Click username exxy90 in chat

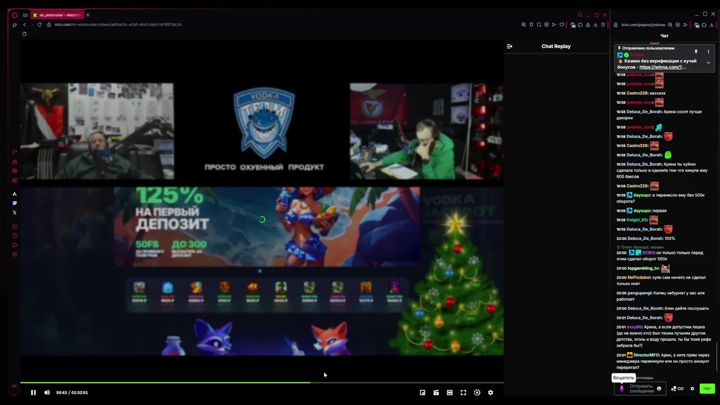[x=634, y=327]
